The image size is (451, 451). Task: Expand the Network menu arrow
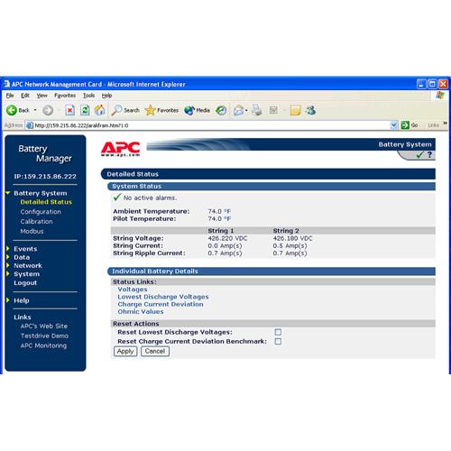pos(8,265)
